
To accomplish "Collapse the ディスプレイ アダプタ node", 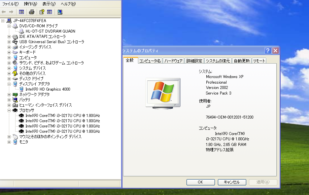I will (x=9, y=84).
